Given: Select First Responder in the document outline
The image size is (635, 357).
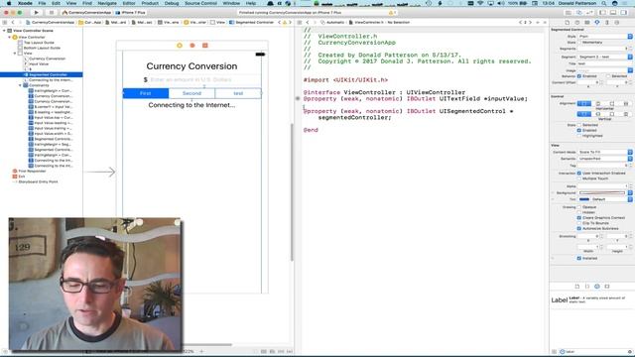Looking at the screenshot, I should pyautogui.click(x=32, y=171).
